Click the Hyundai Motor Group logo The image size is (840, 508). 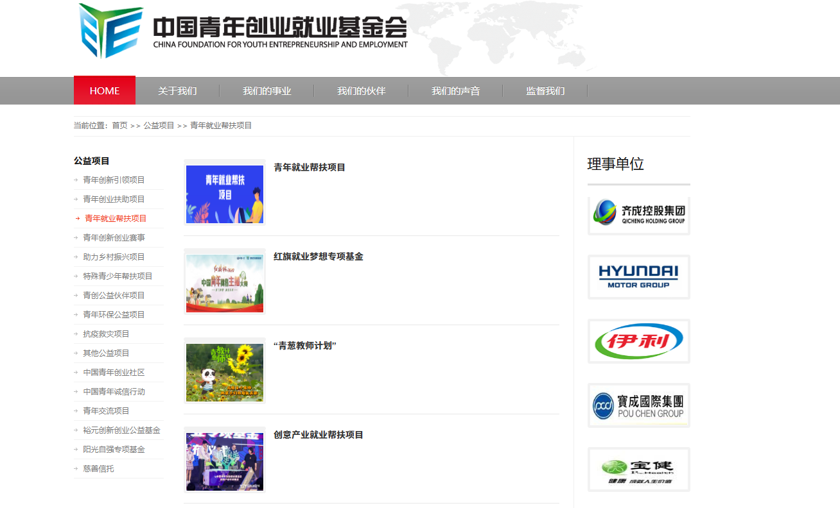(638, 277)
